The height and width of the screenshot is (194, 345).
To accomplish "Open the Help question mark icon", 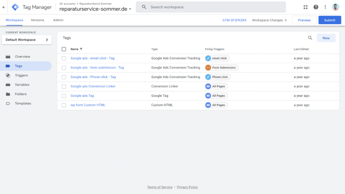I will [316, 7].
